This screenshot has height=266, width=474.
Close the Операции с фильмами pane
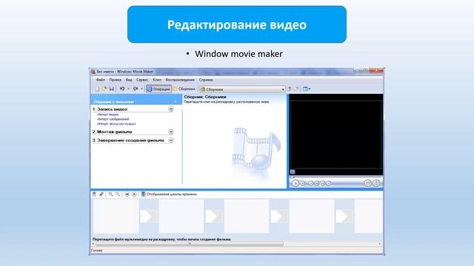(x=176, y=102)
